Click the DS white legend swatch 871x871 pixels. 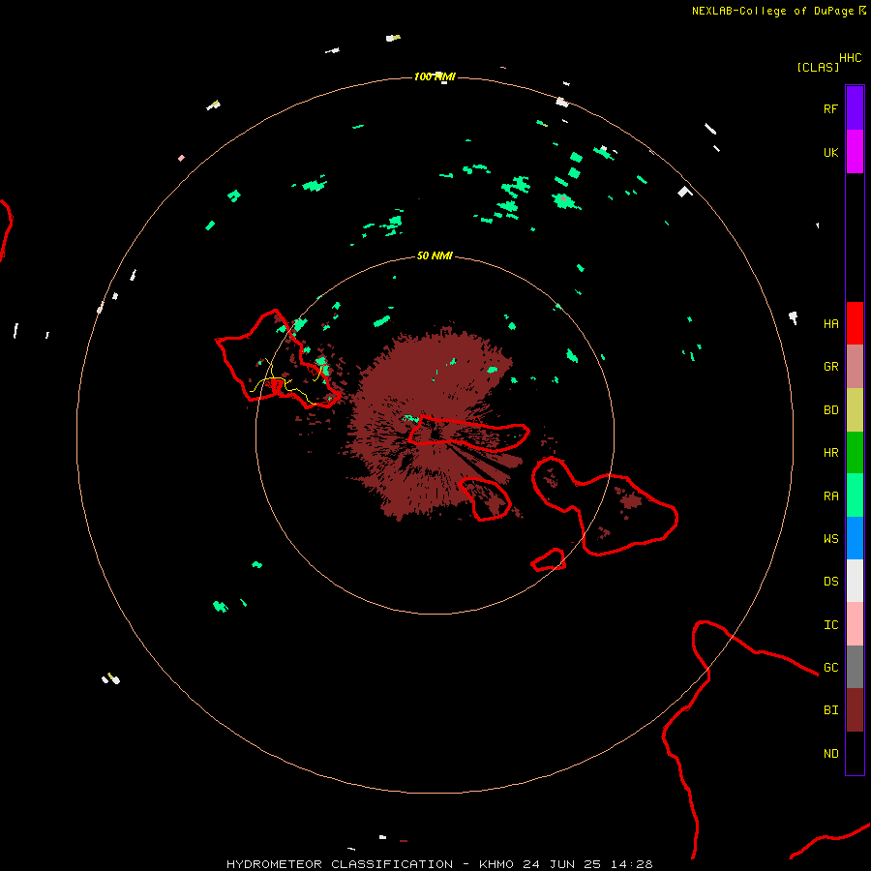point(855,581)
